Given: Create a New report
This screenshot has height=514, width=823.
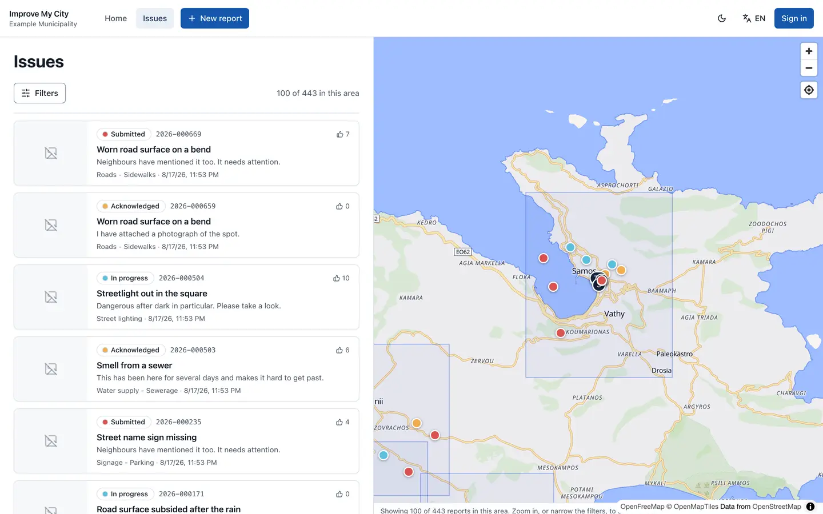Looking at the screenshot, I should [215, 18].
